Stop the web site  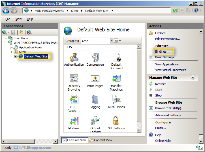tap(158, 95)
